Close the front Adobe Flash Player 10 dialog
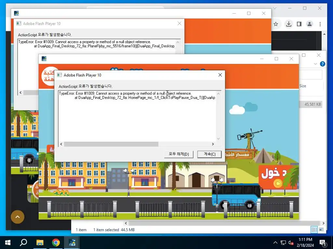 pos(220,75)
